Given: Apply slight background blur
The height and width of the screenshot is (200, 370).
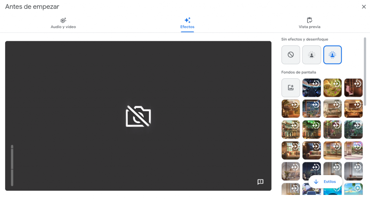Looking at the screenshot, I should [x=311, y=55].
